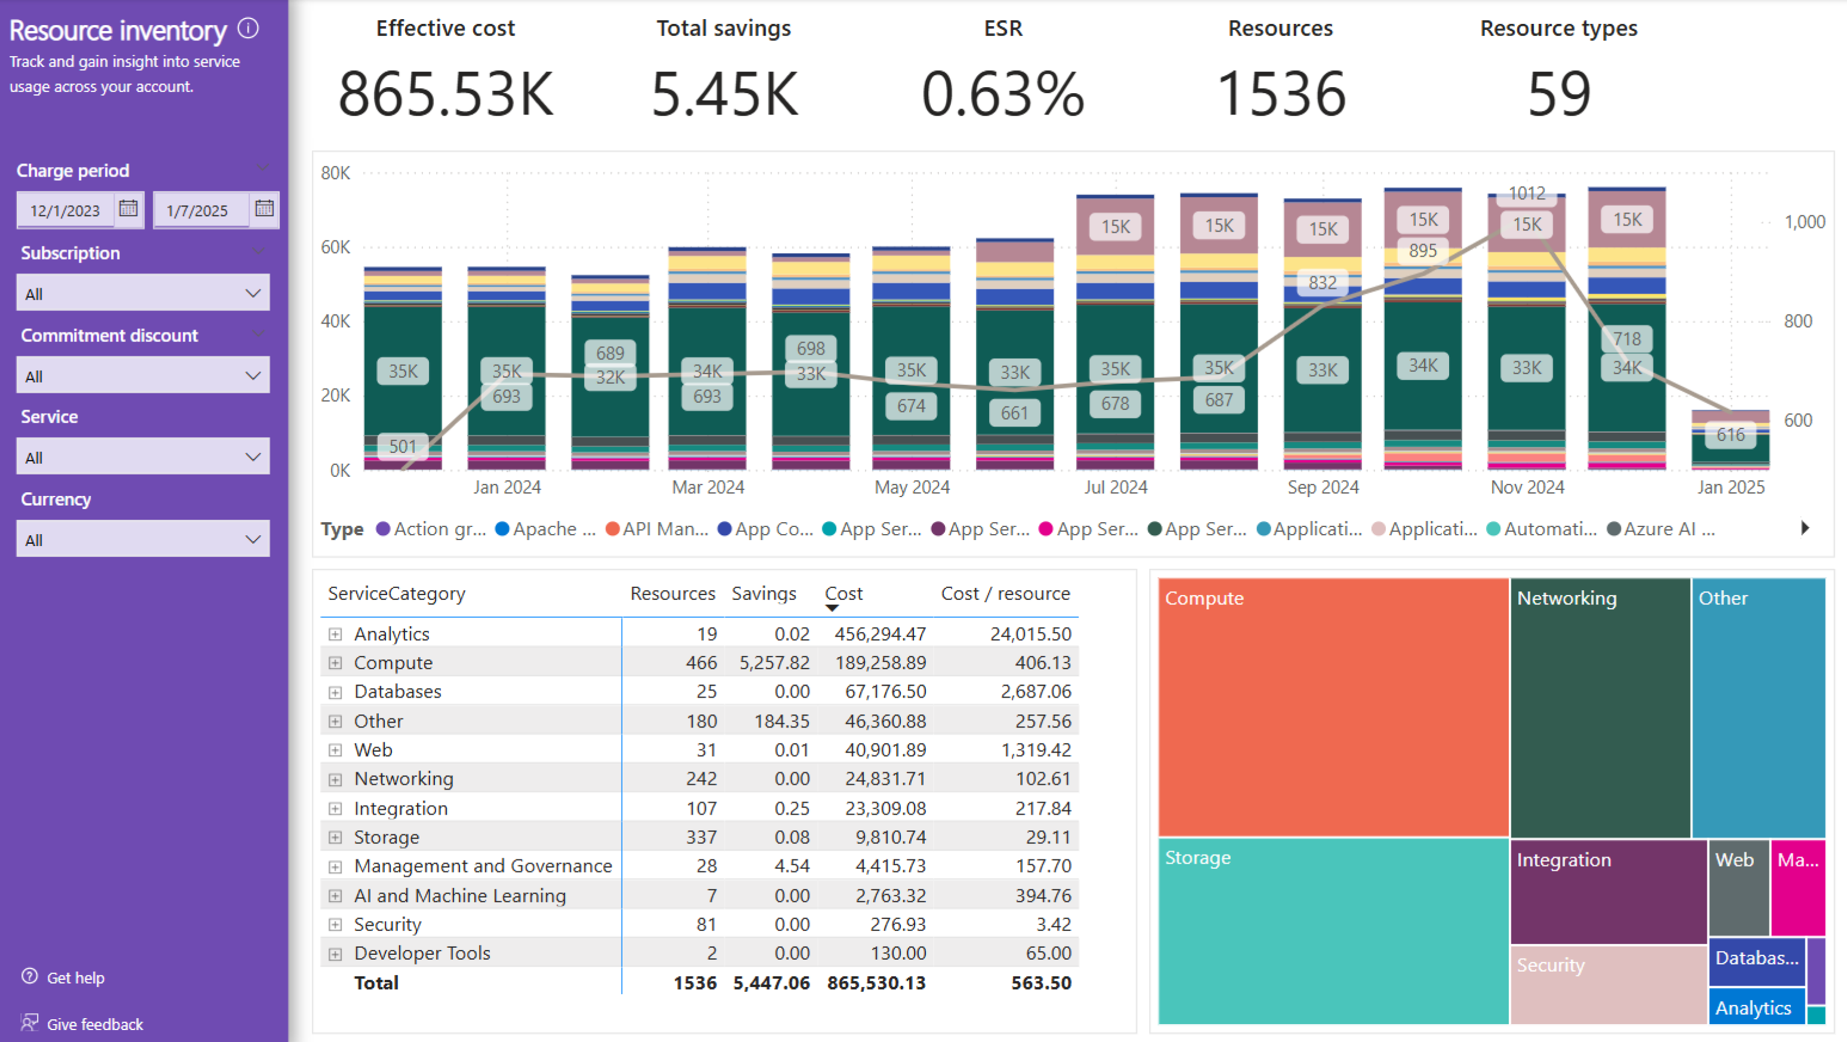Click the Get help link

(x=75, y=978)
